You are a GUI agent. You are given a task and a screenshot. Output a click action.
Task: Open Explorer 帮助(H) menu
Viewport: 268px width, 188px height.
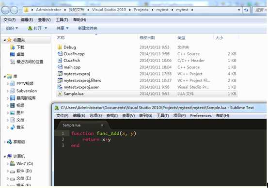pos(79,20)
